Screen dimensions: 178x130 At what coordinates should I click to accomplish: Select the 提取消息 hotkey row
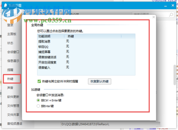coord(86,42)
